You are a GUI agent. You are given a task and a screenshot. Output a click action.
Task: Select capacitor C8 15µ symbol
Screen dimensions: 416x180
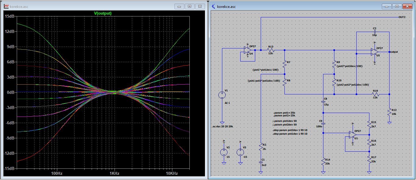tap(323, 102)
